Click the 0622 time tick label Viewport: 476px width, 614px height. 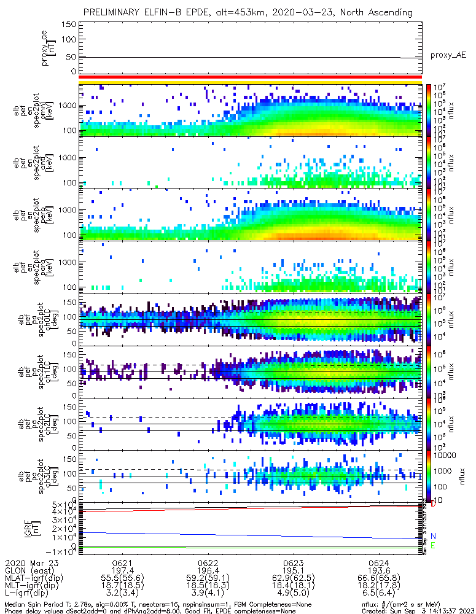coord(208,562)
